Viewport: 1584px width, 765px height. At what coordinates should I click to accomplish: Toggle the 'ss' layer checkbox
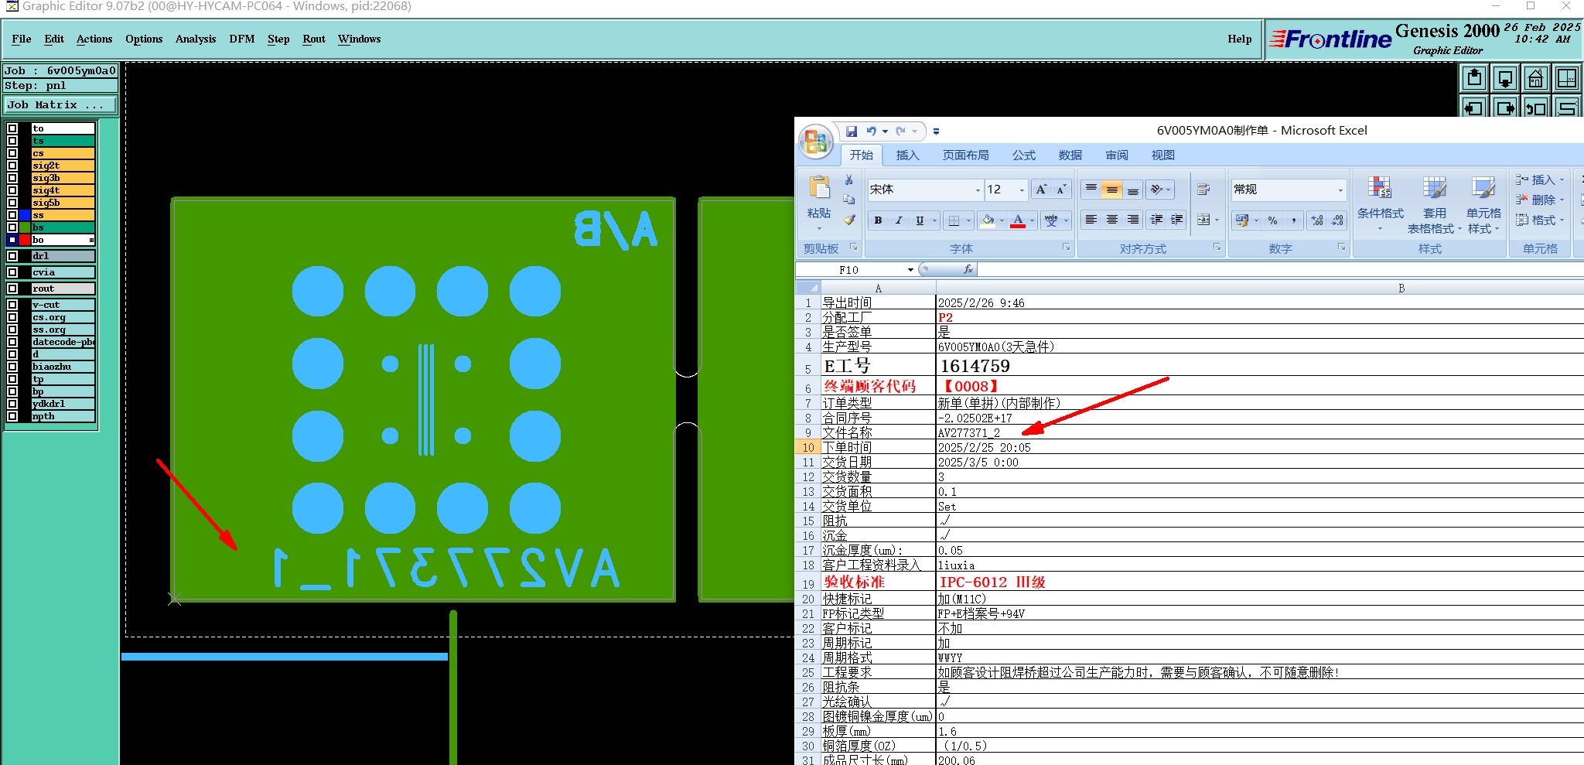(x=12, y=215)
